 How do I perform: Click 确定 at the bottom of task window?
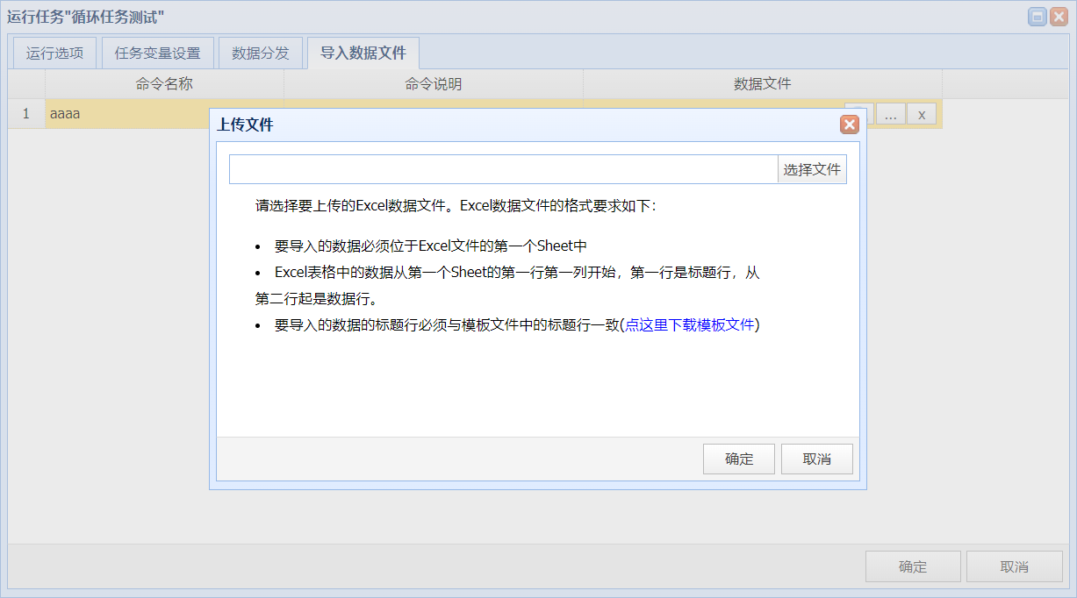click(913, 566)
